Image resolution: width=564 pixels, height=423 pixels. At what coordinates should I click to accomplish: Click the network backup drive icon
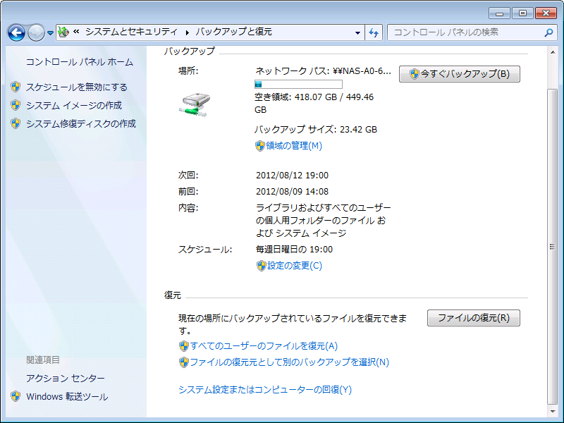pos(195,104)
